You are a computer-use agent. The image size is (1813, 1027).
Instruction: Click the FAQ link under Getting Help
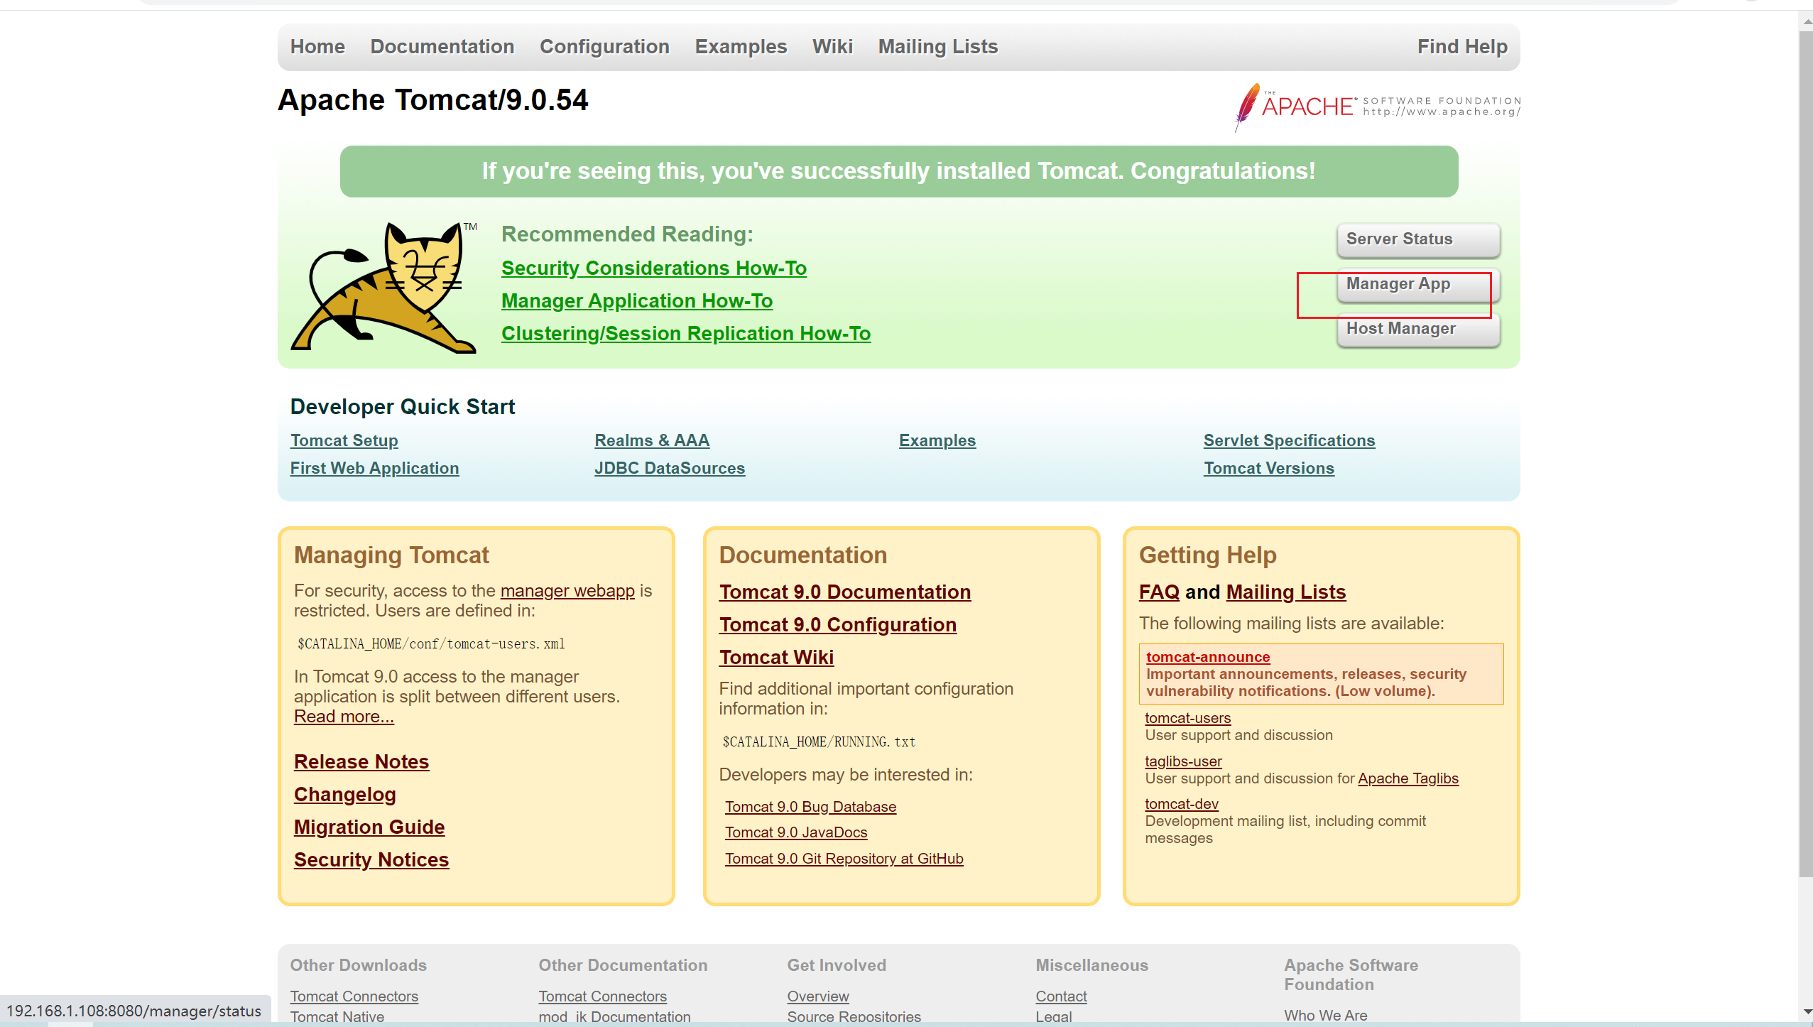1158,592
